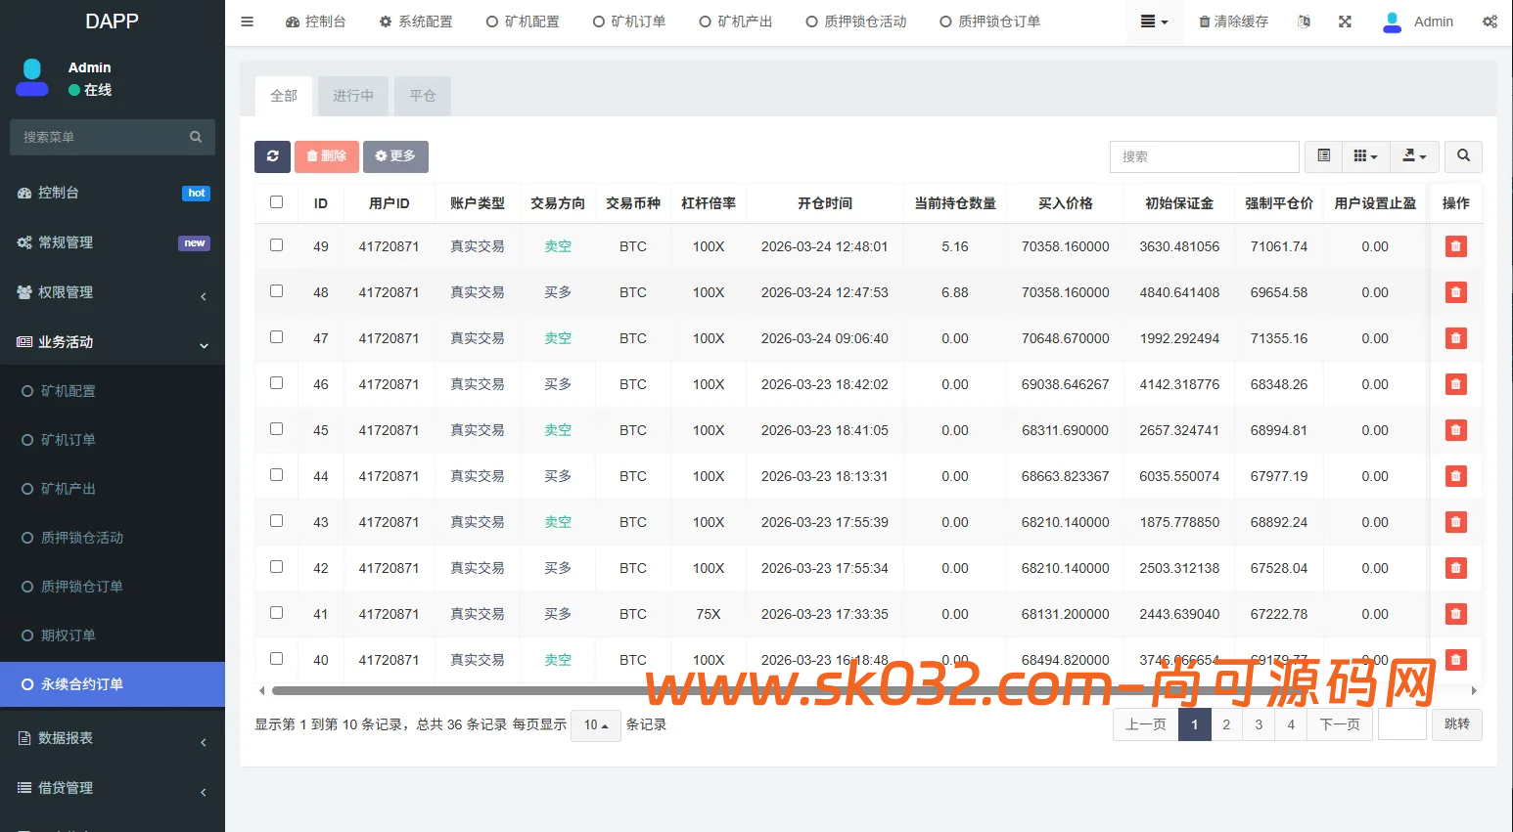Click the scrollbar right arrow
Image resolution: width=1513 pixels, height=832 pixels.
[x=1474, y=690]
